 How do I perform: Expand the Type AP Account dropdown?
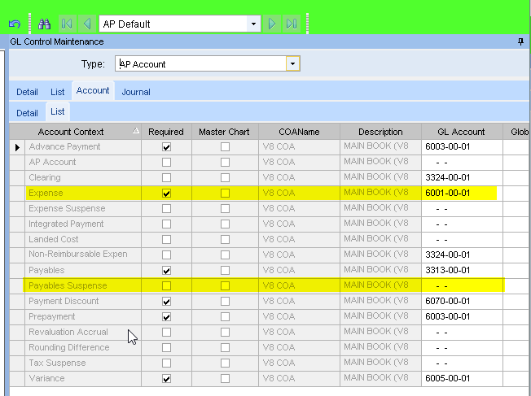point(293,63)
